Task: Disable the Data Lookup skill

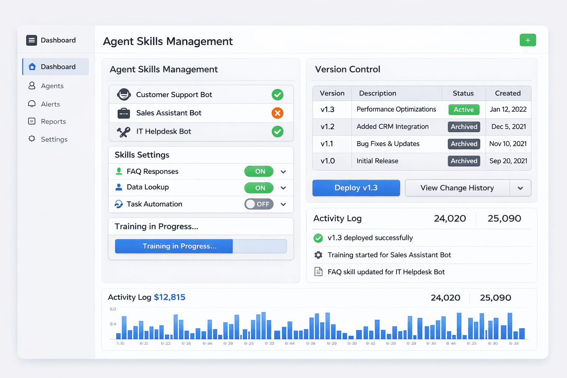Action: point(258,188)
